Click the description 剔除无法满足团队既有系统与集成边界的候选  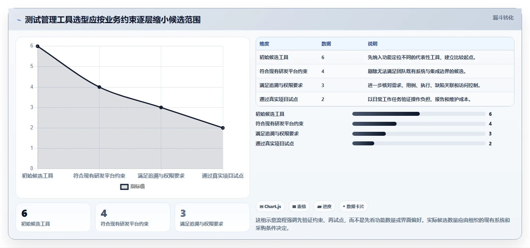click(x=417, y=71)
